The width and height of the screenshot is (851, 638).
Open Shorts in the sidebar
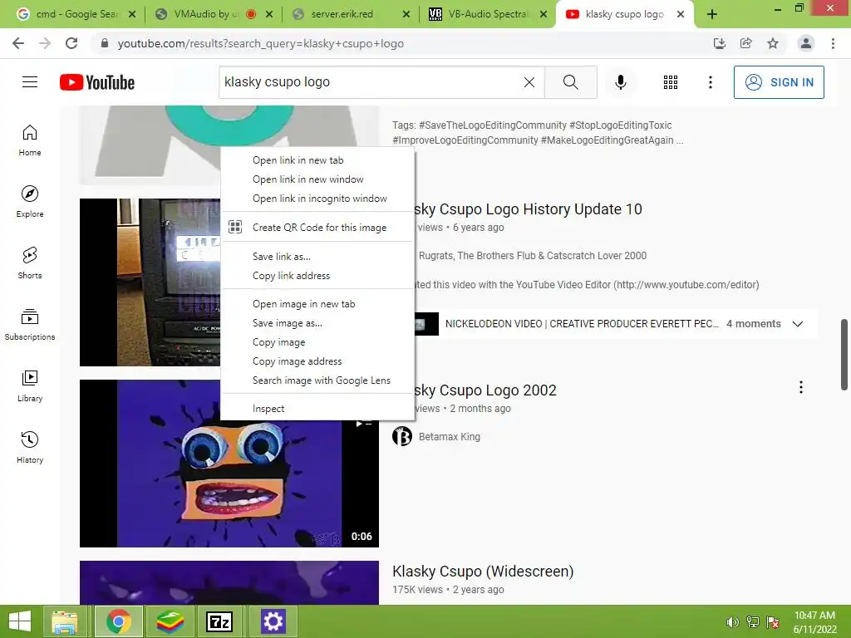[x=30, y=263]
